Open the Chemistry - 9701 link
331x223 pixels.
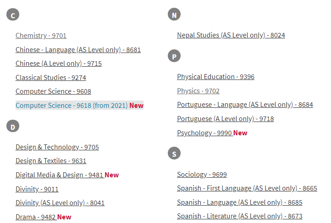[41, 36]
